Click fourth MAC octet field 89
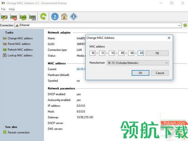 pyautogui.click(x=121, y=53)
